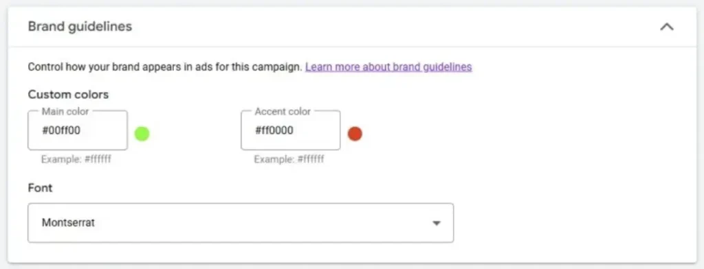
Task: Click the Main color hex input field
Action: [78, 130]
